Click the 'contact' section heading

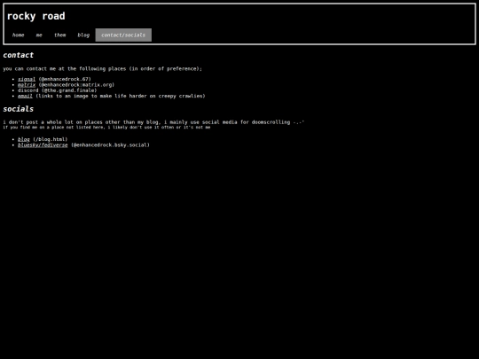pyautogui.click(x=19, y=55)
